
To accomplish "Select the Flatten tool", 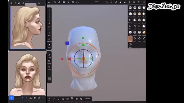I will tap(135, 21).
